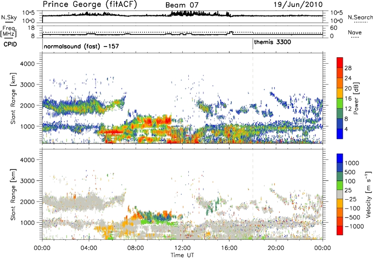
Task: Click the title text 'Prince George (fitACF)'
Action: pyautogui.click(x=90, y=5)
